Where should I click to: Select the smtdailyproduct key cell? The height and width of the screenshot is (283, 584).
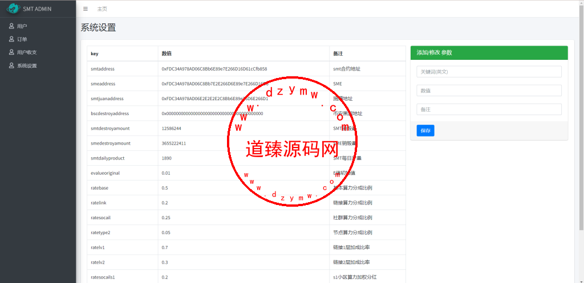click(123, 158)
